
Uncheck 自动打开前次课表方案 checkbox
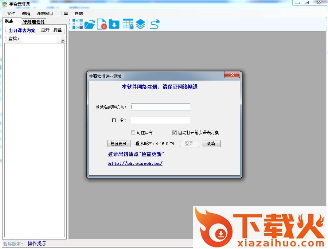pyautogui.click(x=175, y=133)
